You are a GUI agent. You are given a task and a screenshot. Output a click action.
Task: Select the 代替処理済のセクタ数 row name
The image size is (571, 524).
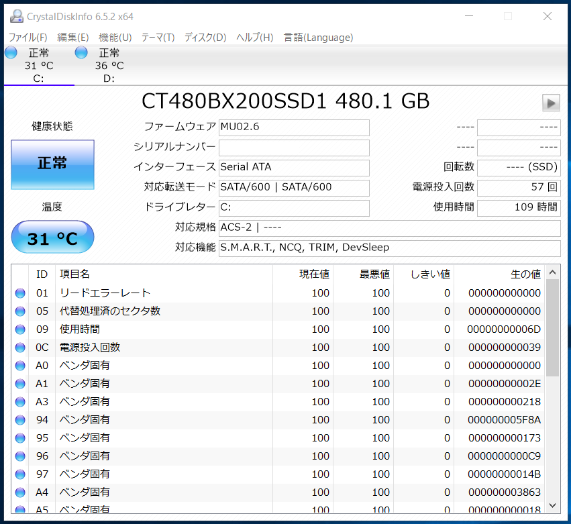pos(110,311)
